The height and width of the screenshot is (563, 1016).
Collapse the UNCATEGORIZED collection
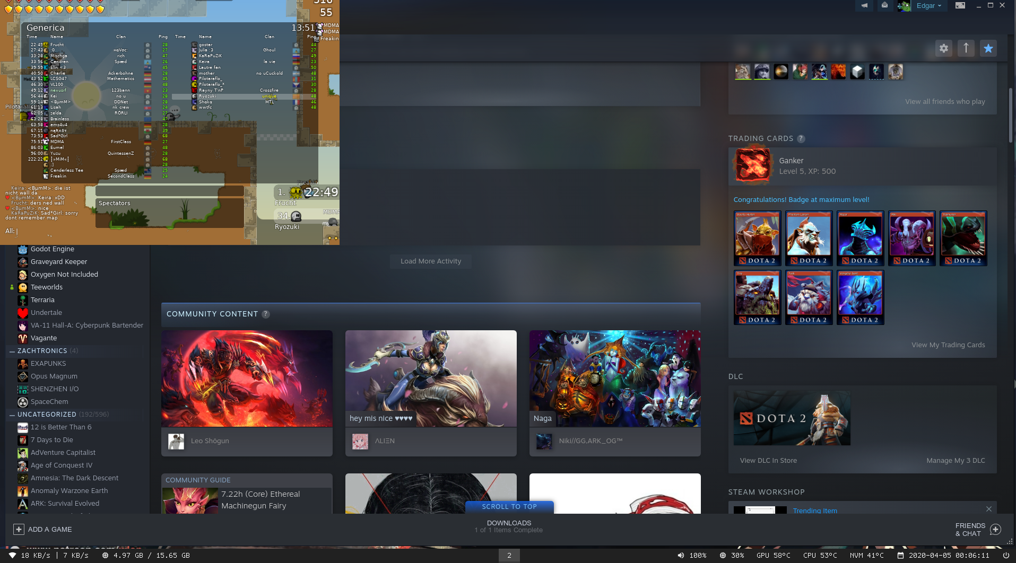point(12,415)
